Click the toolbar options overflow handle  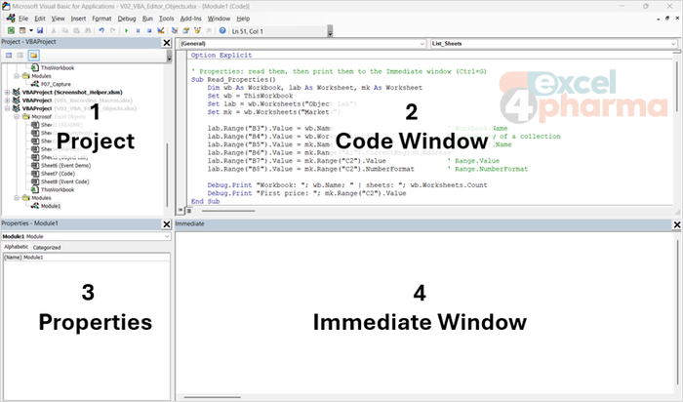tap(330, 31)
